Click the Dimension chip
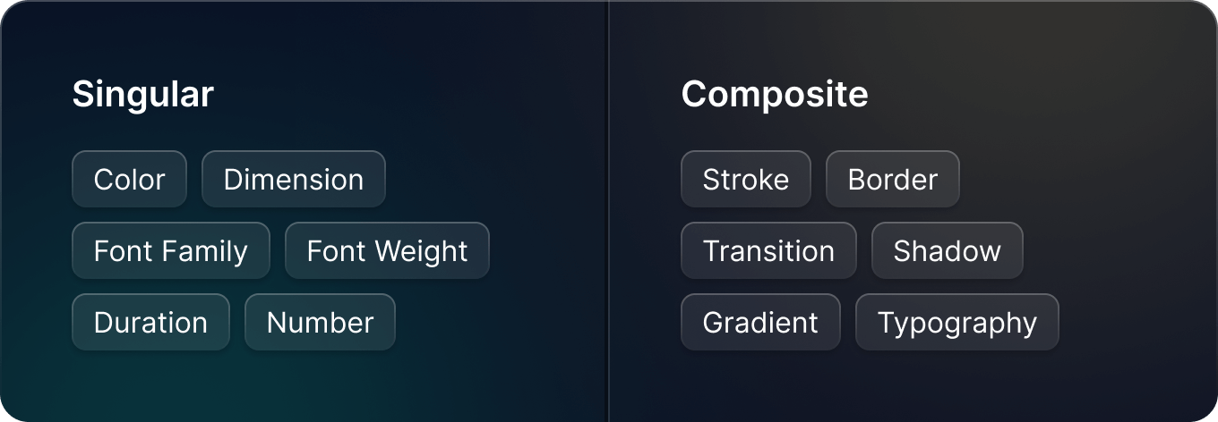 click(x=294, y=179)
